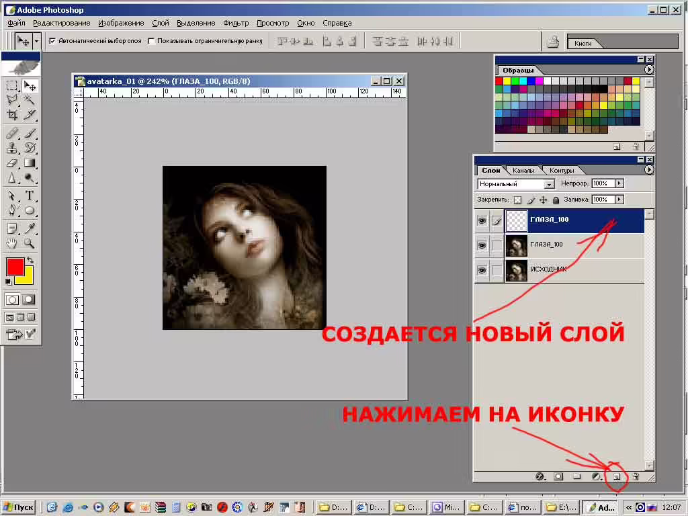Toggle lock all padlock icon
Screen dimensions: 688x516
click(556, 200)
